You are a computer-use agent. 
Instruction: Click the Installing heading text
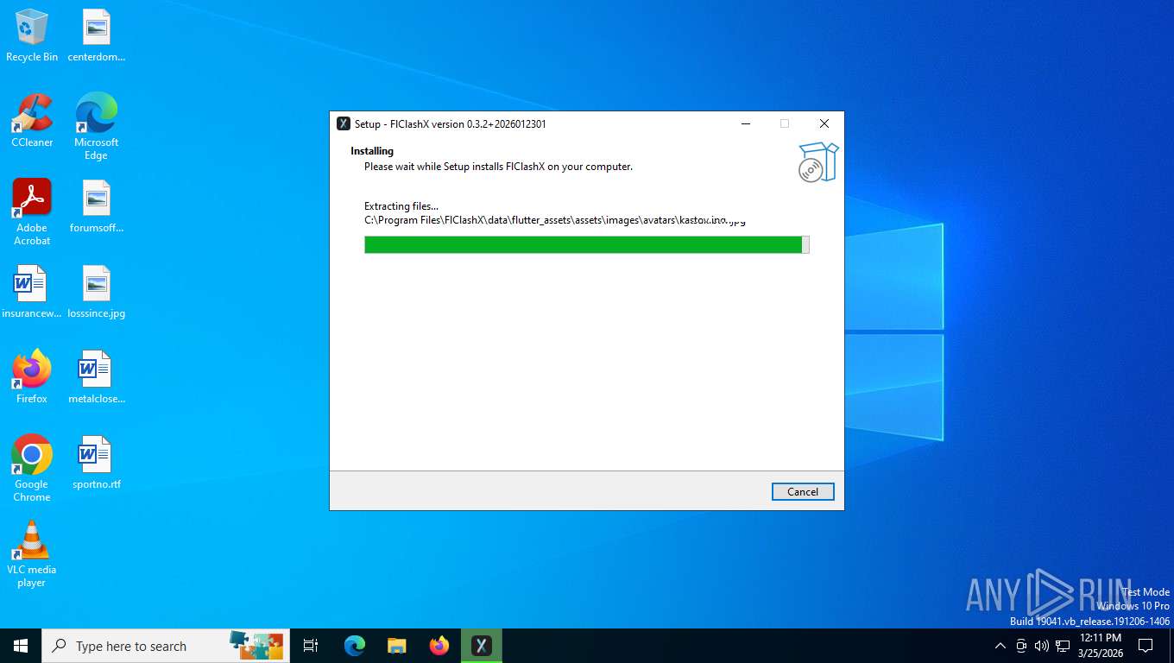click(372, 151)
